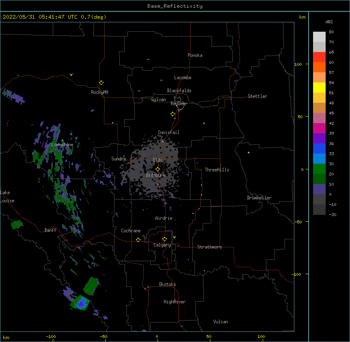Image resolution: width=350 pixels, height=342 pixels.
Task: Pick the yellow 51-54 dBZ legend swatch
Action: point(319,87)
